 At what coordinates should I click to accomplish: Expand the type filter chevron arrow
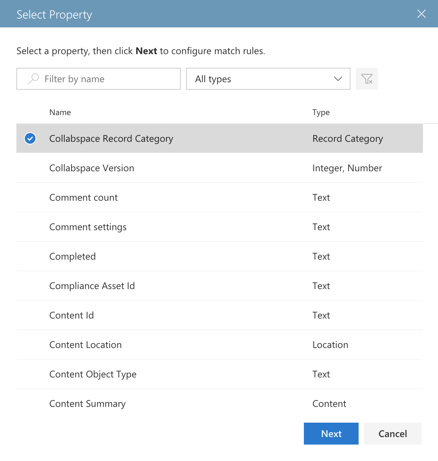coord(338,79)
